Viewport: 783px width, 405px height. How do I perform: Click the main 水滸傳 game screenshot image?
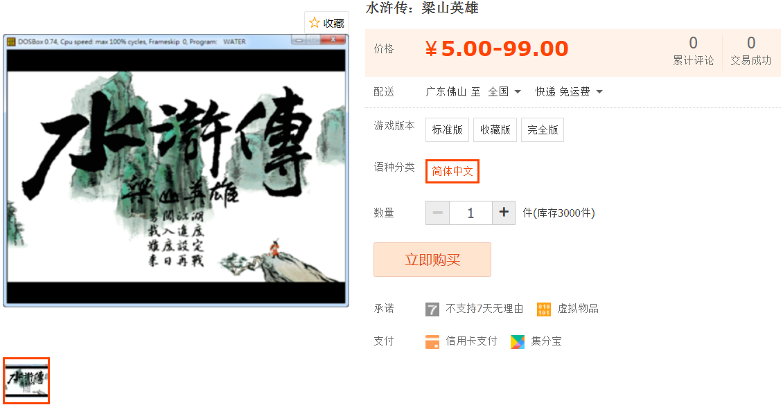point(176,170)
